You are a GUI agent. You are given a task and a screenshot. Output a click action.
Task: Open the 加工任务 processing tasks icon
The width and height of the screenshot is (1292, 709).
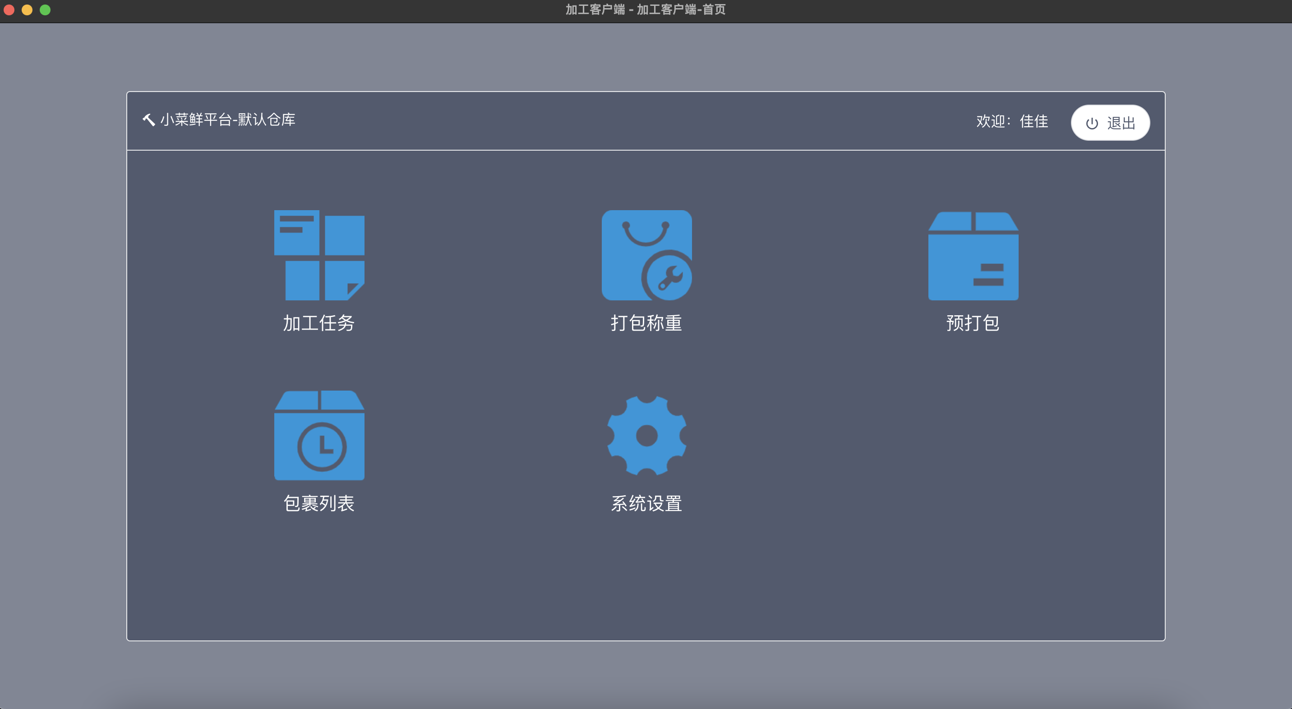(319, 255)
